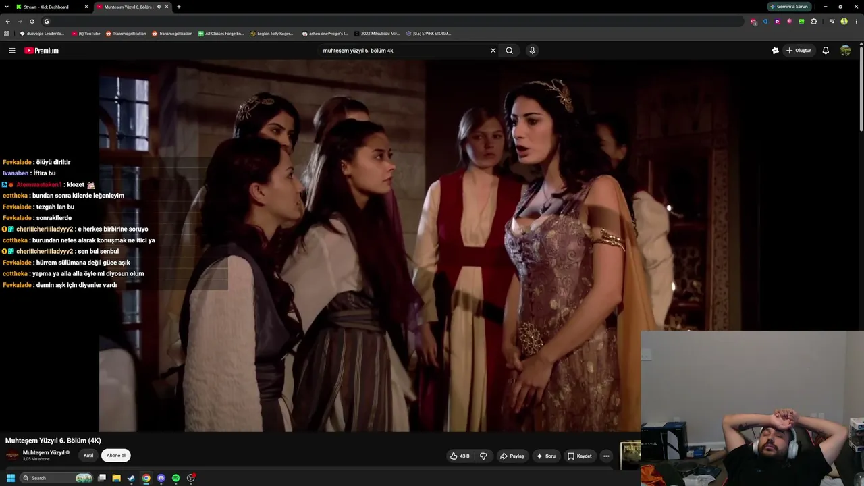Click the green extension icon in toolbar
Screen dimensions: 864x486
pos(801,21)
